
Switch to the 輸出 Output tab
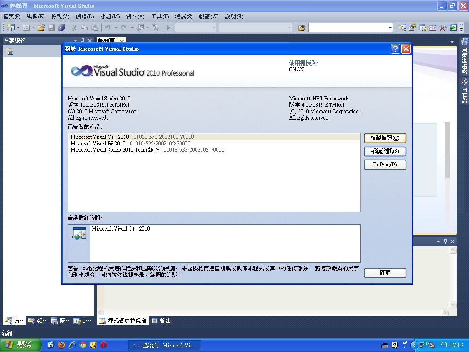(x=161, y=320)
